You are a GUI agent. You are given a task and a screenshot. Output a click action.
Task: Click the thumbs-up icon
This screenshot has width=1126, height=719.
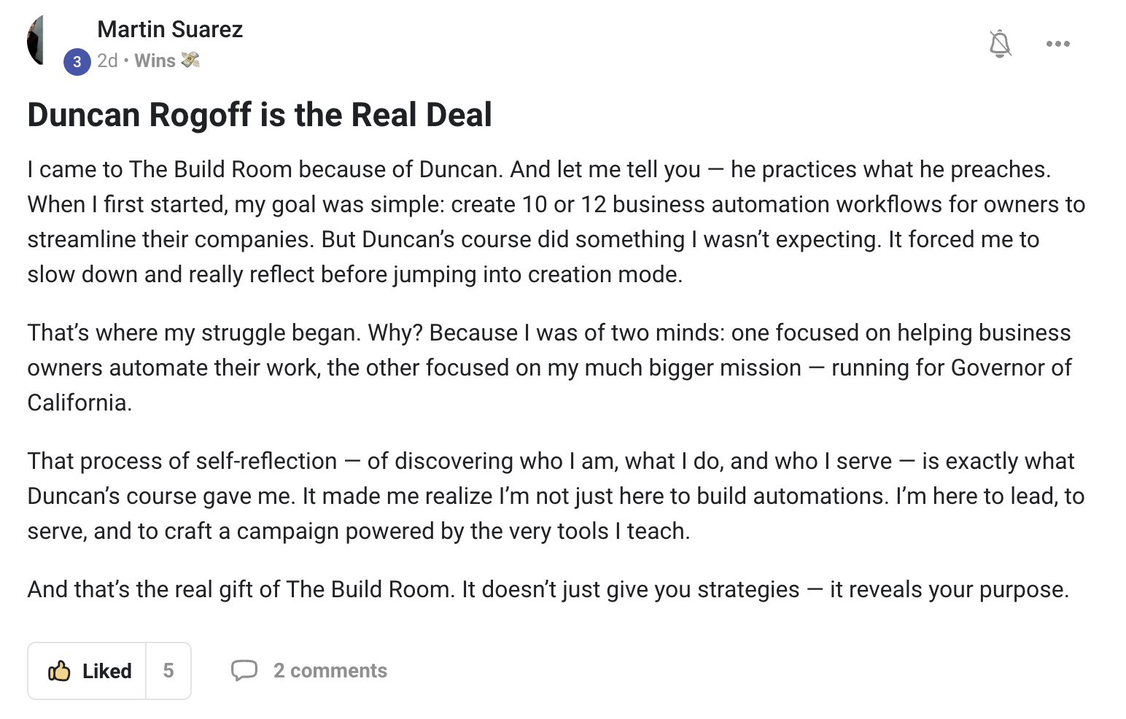pos(59,671)
